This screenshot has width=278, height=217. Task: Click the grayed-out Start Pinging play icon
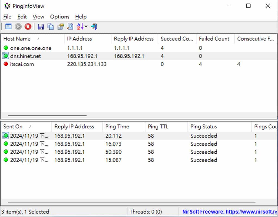pos(18,27)
